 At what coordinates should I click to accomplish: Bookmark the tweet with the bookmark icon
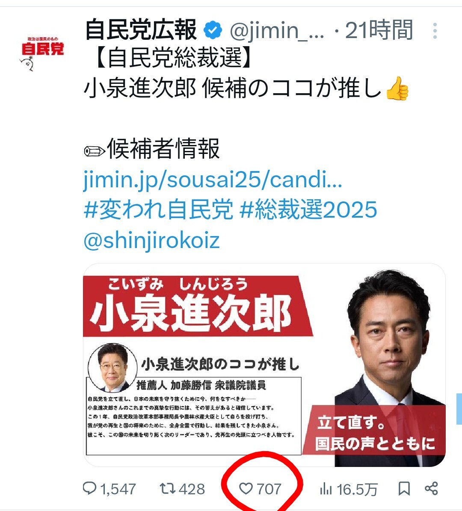point(404,488)
